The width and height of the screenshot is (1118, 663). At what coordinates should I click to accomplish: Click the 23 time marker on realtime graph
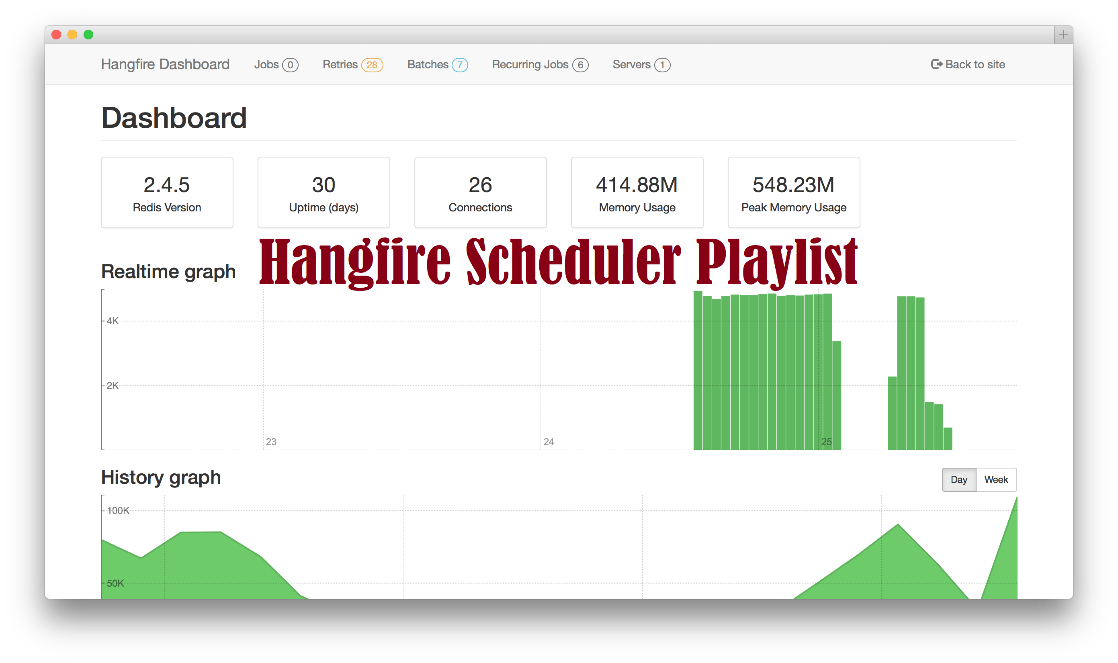pyautogui.click(x=271, y=442)
